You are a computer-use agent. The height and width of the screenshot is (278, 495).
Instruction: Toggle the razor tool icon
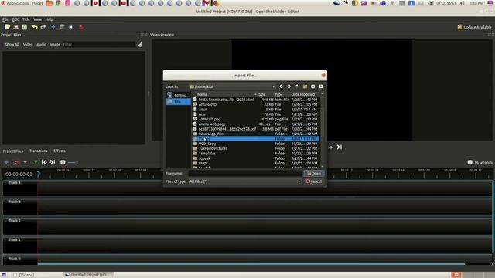[x=26, y=162]
